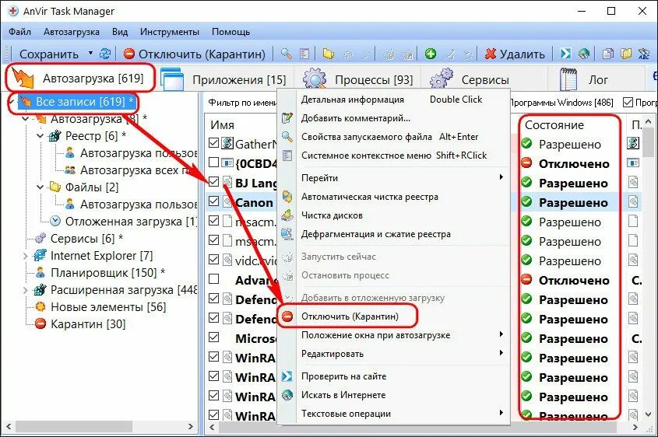Switch to the Процессы [93] tab
The image size is (658, 437).
[x=357, y=79]
